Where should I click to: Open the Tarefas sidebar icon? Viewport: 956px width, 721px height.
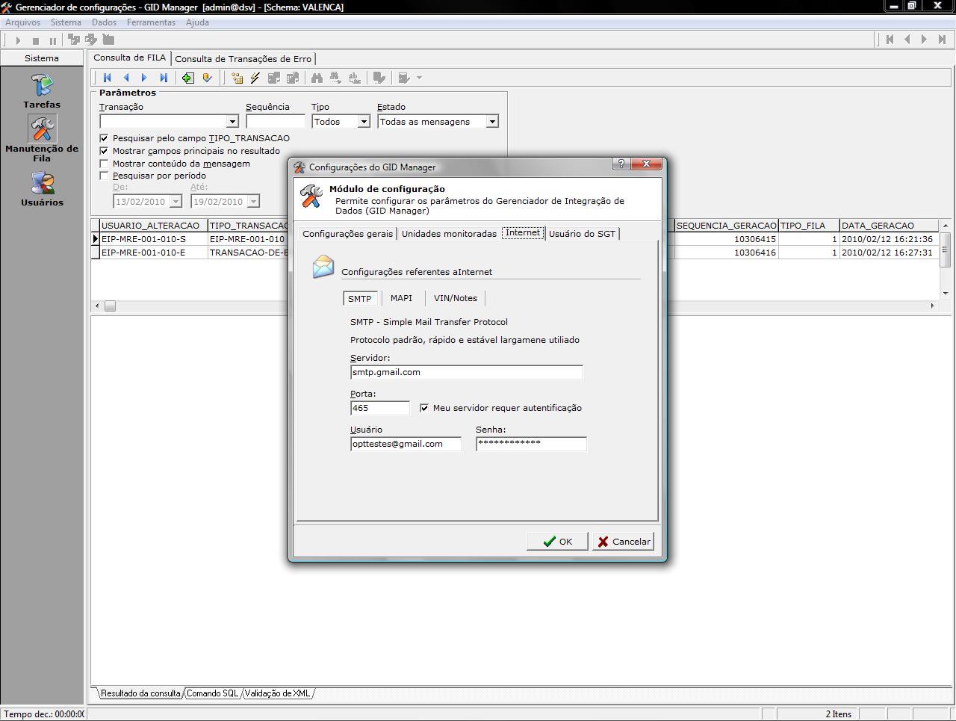click(x=42, y=90)
